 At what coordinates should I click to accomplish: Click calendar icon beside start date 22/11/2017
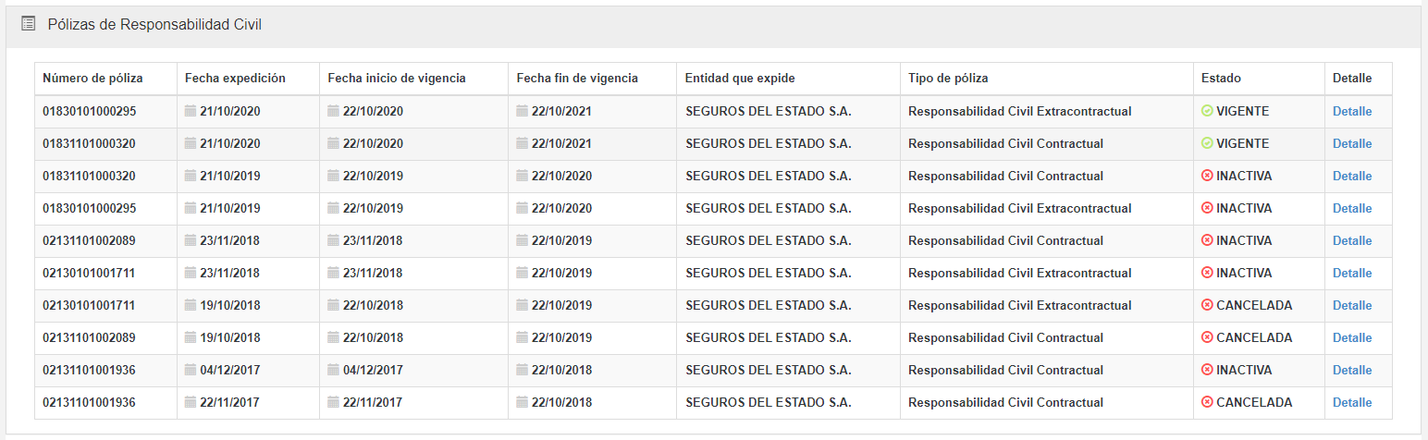click(334, 403)
